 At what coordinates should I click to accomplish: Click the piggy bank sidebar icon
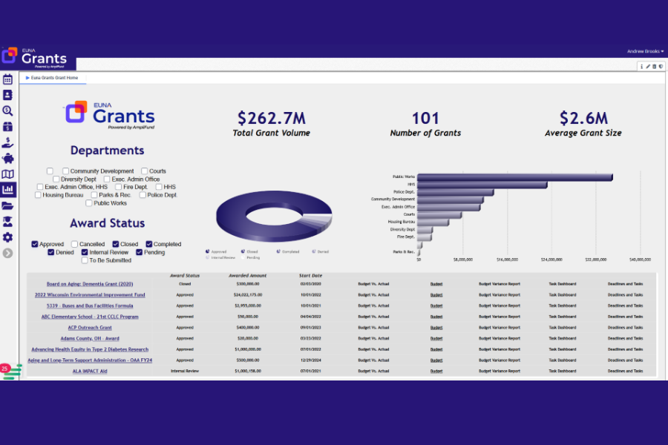(7, 158)
